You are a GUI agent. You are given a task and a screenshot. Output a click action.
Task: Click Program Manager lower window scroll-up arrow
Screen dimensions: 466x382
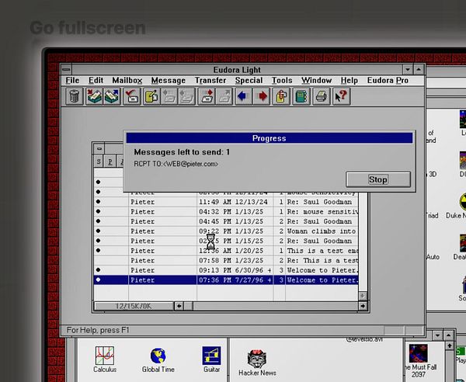(450, 346)
